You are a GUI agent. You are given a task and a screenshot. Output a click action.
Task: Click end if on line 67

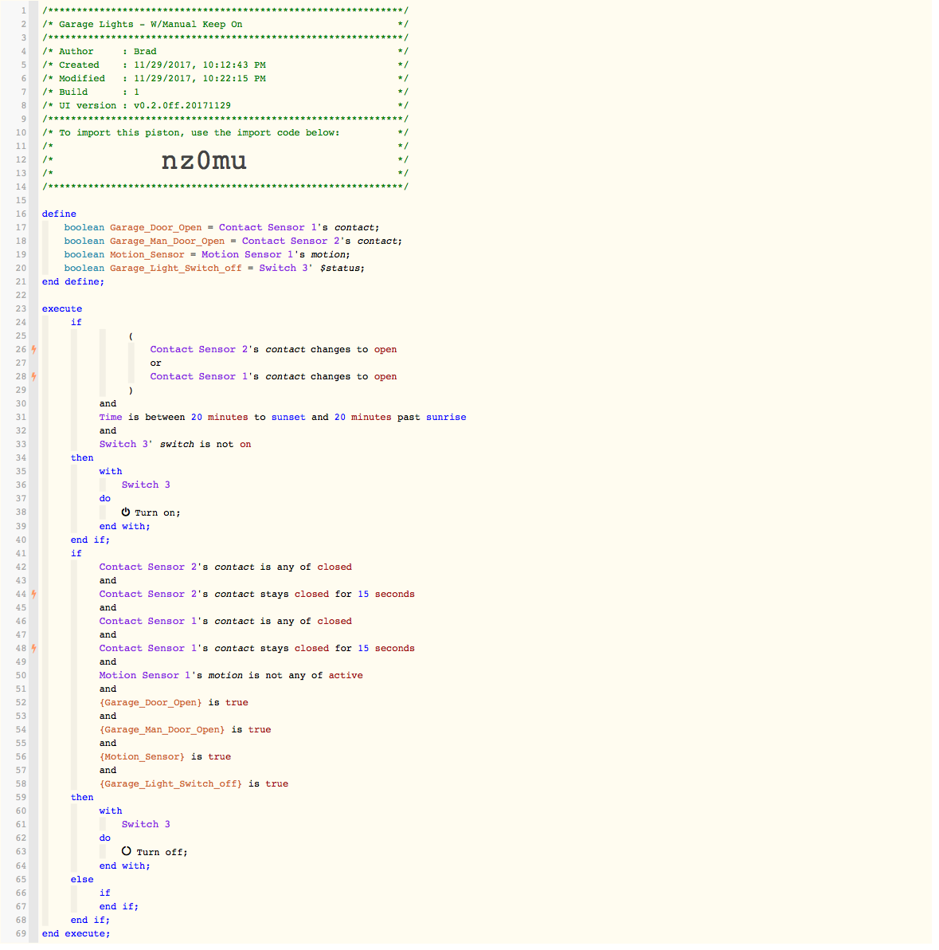[119, 906]
